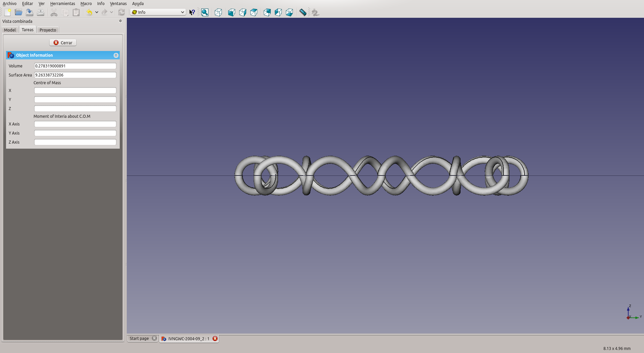The image size is (644, 353).
Task: Open the Info workbench selector
Action: [x=158, y=12]
